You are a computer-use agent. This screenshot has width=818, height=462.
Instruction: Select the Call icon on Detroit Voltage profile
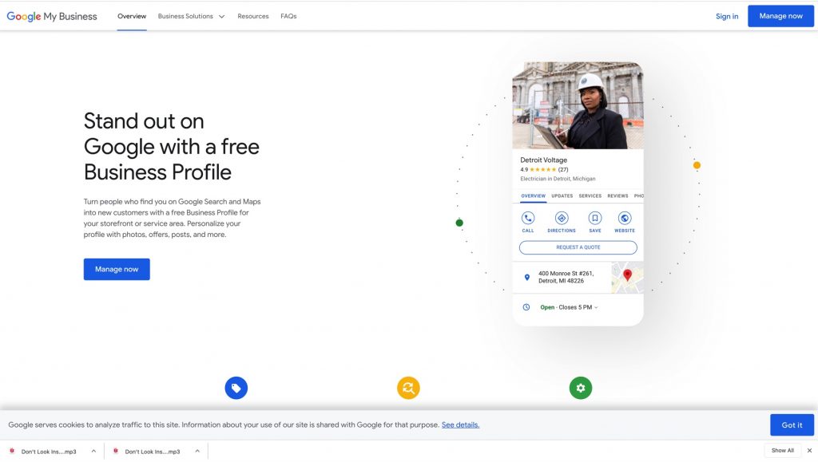pos(526,218)
